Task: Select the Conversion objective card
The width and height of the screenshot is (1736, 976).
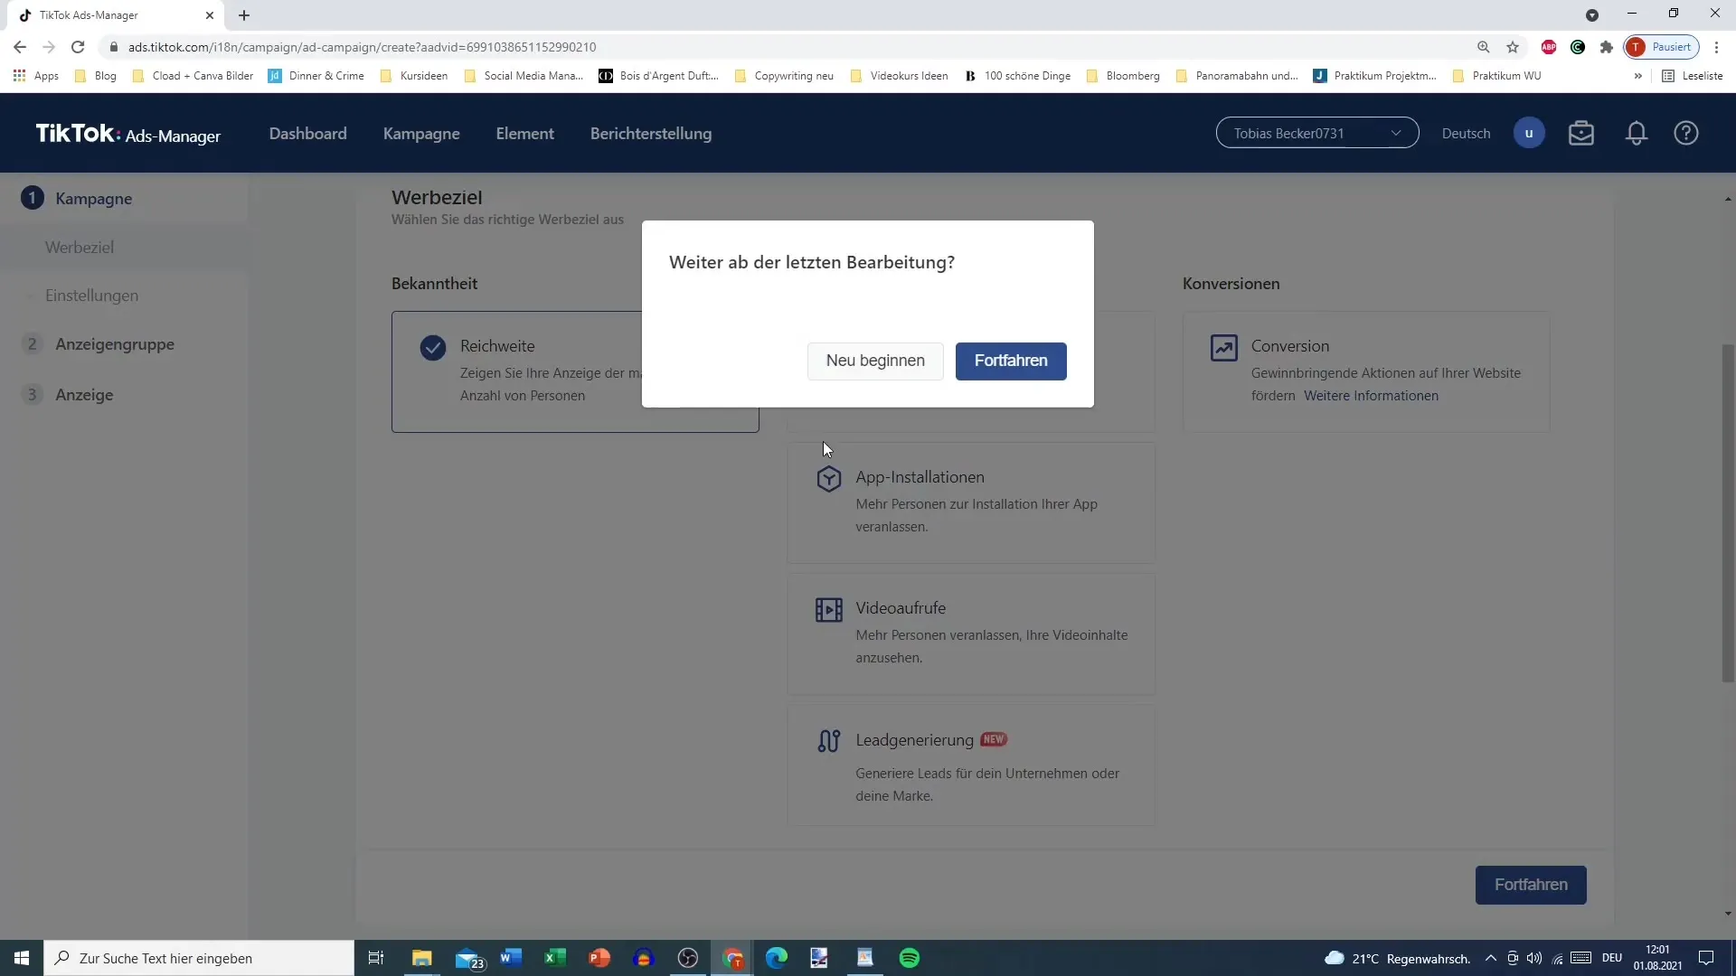Action: pyautogui.click(x=1366, y=371)
